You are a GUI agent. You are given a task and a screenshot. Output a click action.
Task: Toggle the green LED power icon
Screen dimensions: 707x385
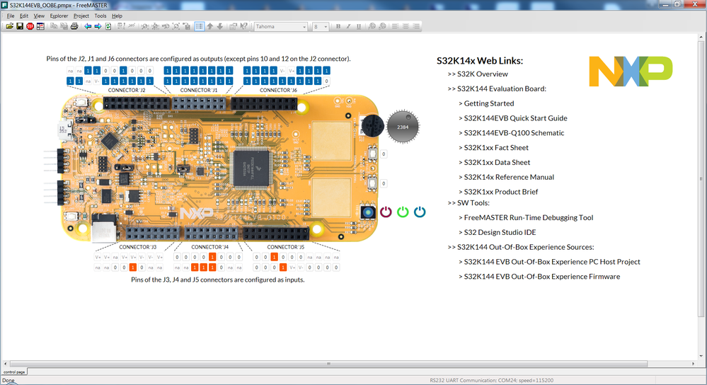point(403,212)
